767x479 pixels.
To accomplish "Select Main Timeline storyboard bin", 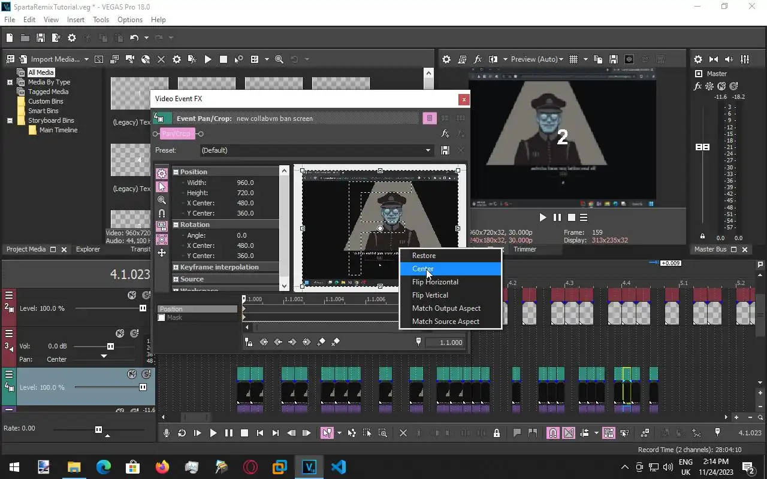I will (x=58, y=130).
